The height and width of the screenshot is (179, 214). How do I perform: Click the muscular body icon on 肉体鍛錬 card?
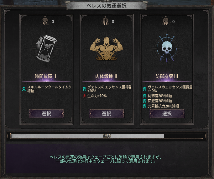pos(106,49)
